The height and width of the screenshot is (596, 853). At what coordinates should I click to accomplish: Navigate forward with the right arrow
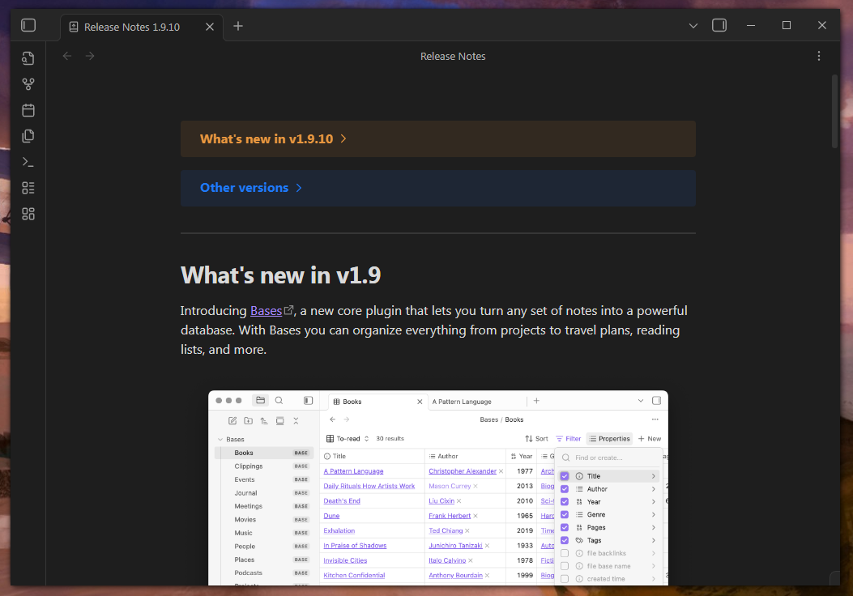90,56
